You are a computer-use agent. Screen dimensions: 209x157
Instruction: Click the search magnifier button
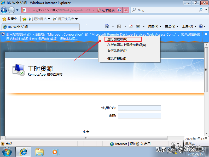pyautogui.click(x=201, y=10)
